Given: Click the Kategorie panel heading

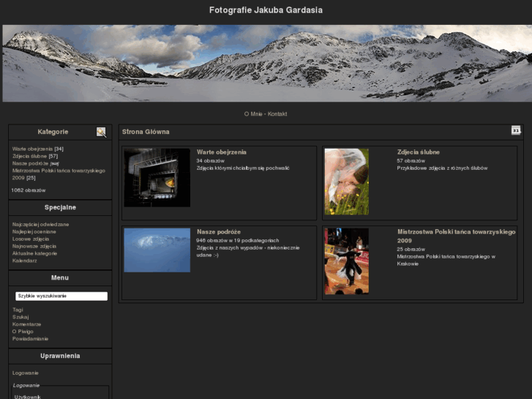Looking at the screenshot, I should 53,132.
